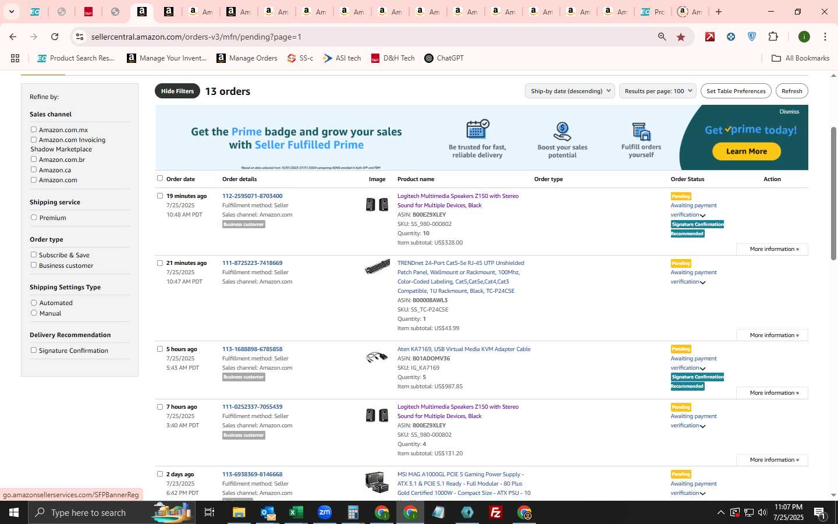Click the Windows Start button
Viewport: 838px width, 524px height.
14,512
